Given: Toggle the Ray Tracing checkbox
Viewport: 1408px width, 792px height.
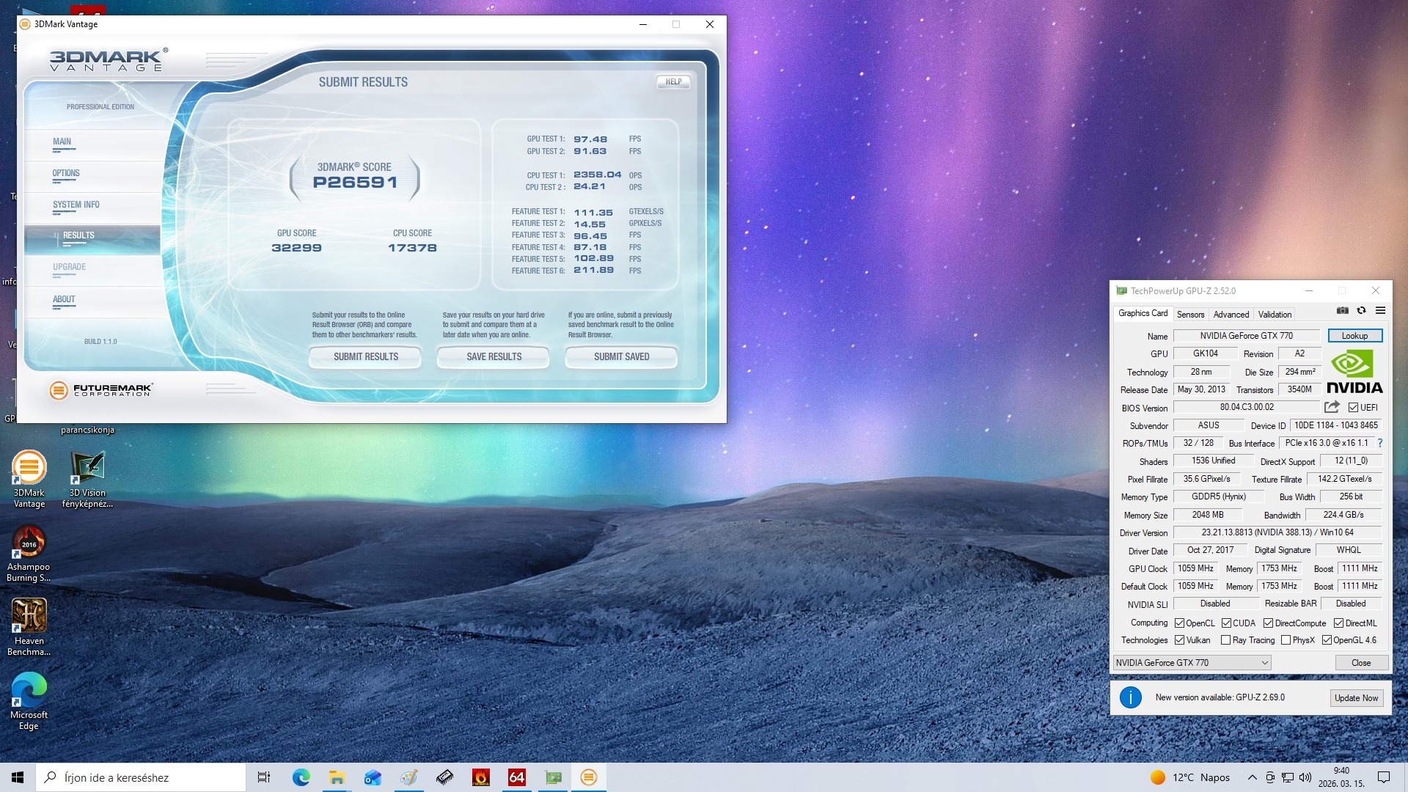Looking at the screenshot, I should [x=1225, y=640].
